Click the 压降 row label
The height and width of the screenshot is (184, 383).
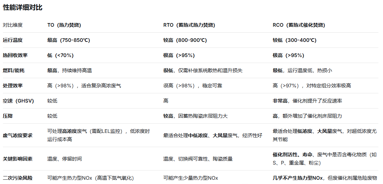click(8, 116)
